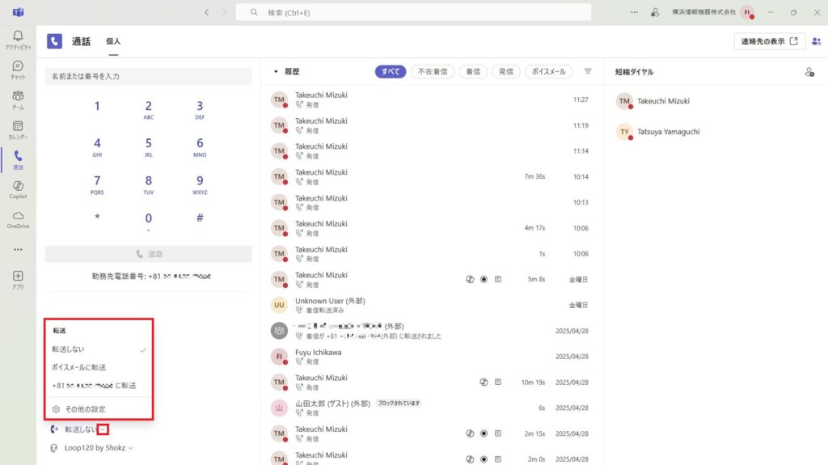This screenshot has height=465, width=828.
Task: Open その他の設定 in forwarding menu
Action: tap(99, 409)
